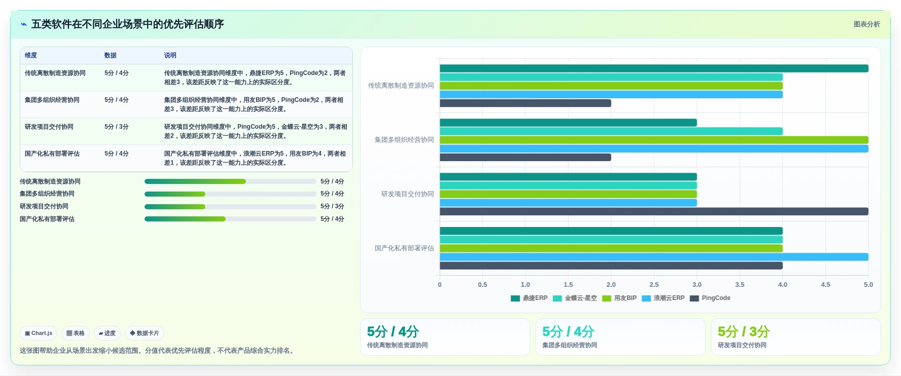Click the 图表分析 label at top right

(867, 24)
